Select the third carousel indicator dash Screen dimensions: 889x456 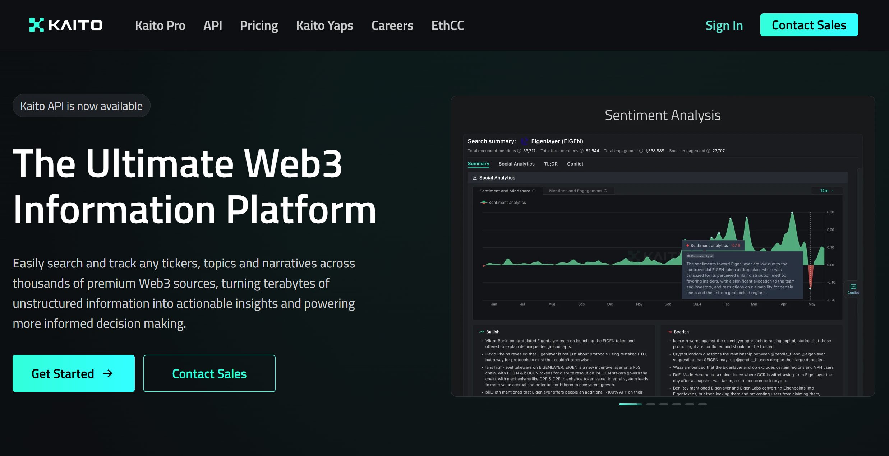point(664,404)
